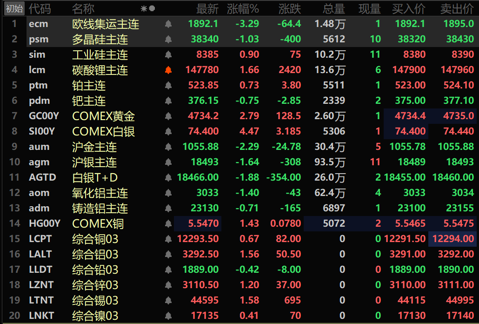Click the orange bell for 碳酸锂主连

168,70
